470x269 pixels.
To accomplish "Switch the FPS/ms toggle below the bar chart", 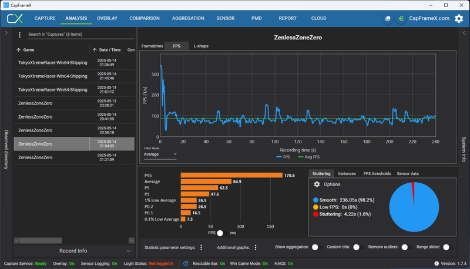I will [x=222, y=233].
